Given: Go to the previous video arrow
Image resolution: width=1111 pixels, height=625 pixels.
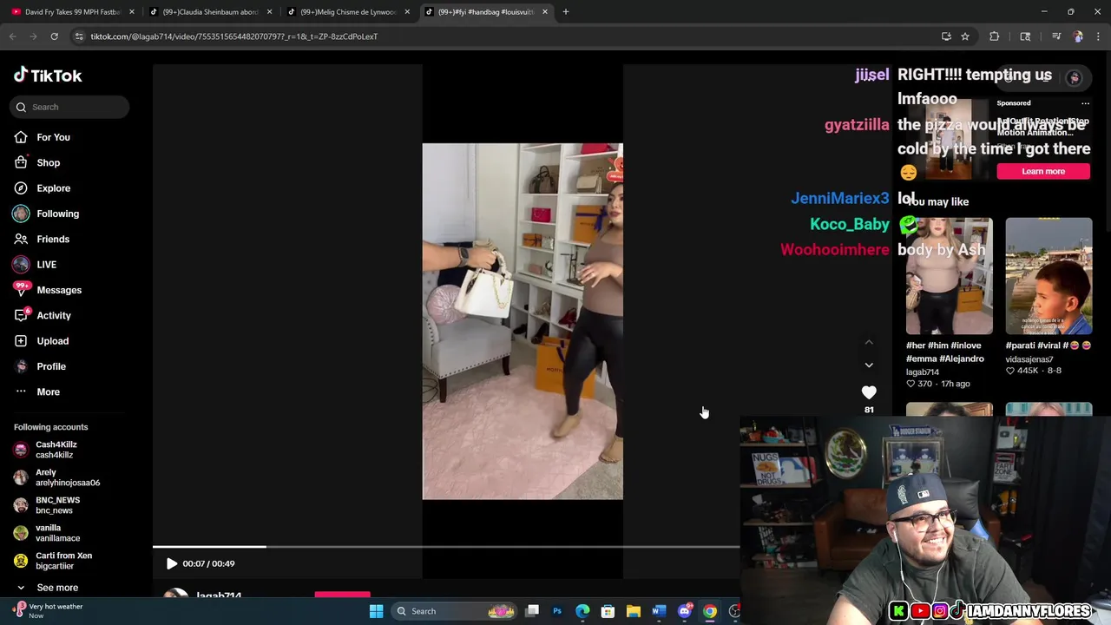Looking at the screenshot, I should (x=869, y=342).
